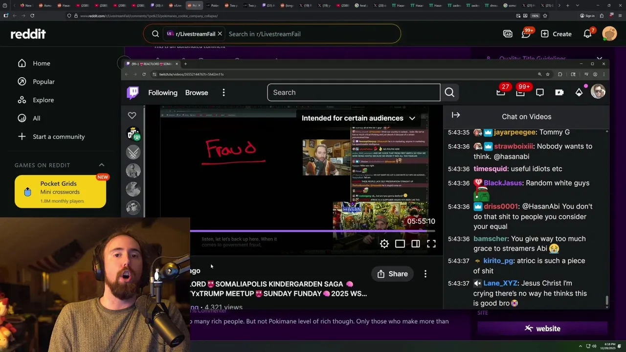
Task: Open the video options three-dot menu
Action: (425, 274)
